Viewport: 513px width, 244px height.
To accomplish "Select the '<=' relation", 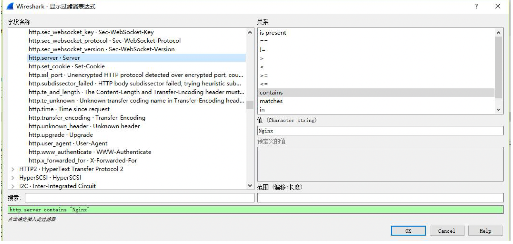I will click(376, 84).
